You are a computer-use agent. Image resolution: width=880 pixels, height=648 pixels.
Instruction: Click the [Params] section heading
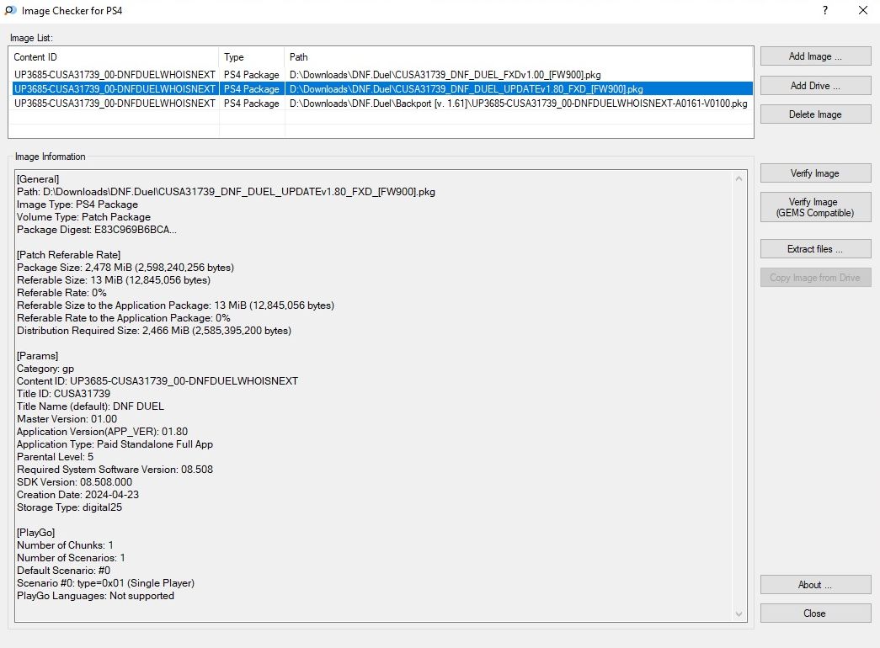click(x=38, y=356)
